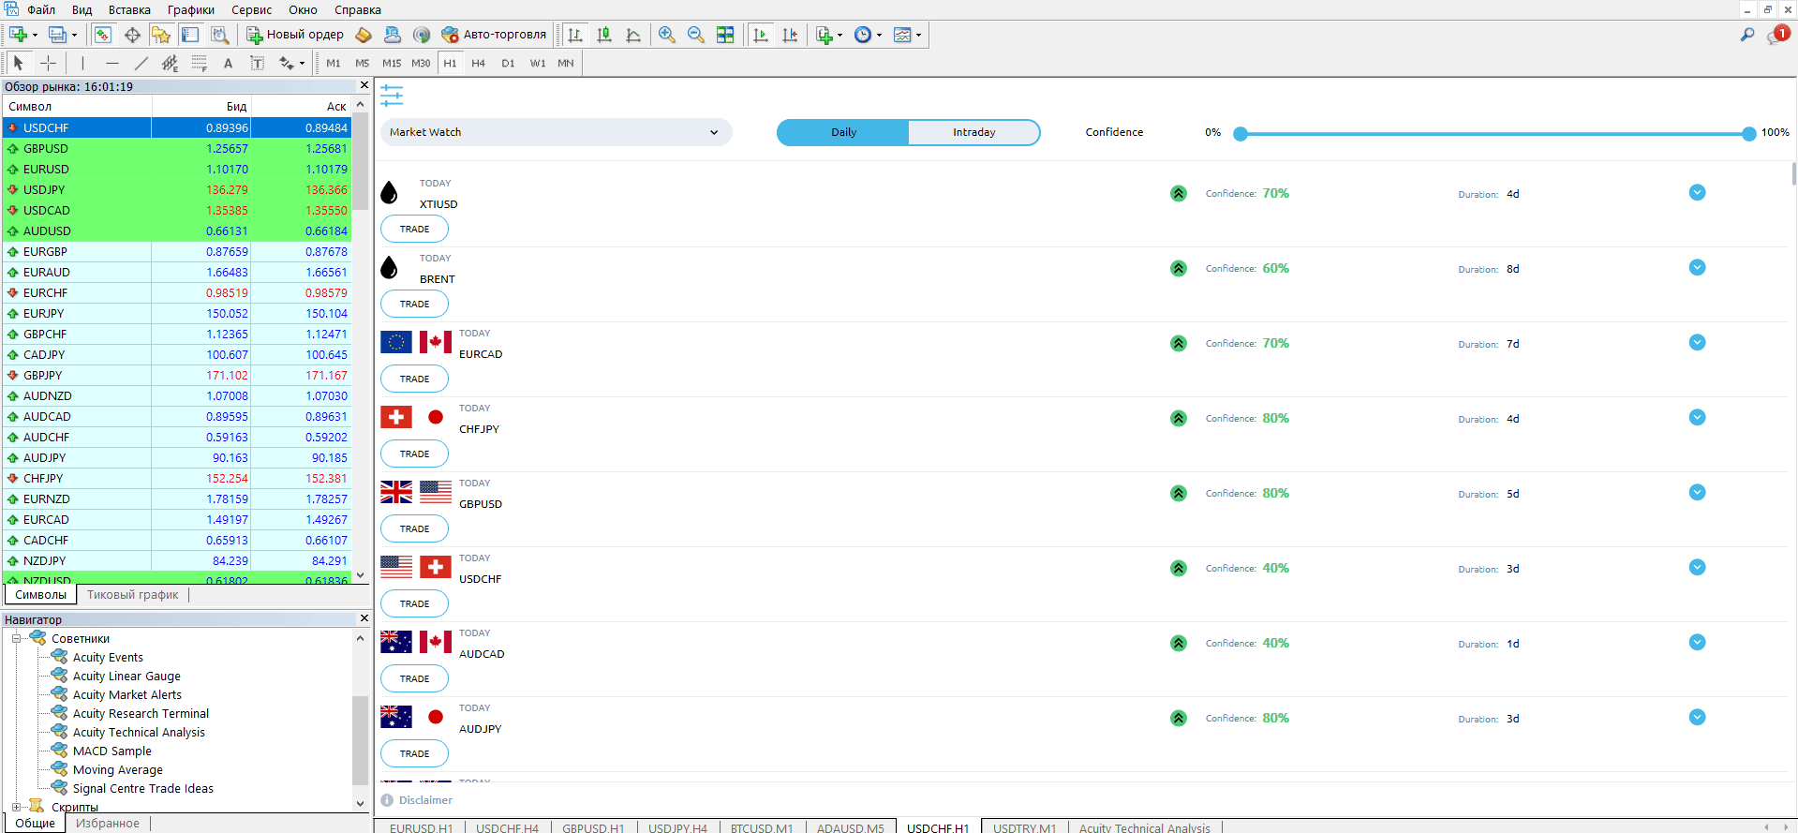Open the Market Watch combo box
Viewport: 1798px width, 833px height.
pos(556,132)
